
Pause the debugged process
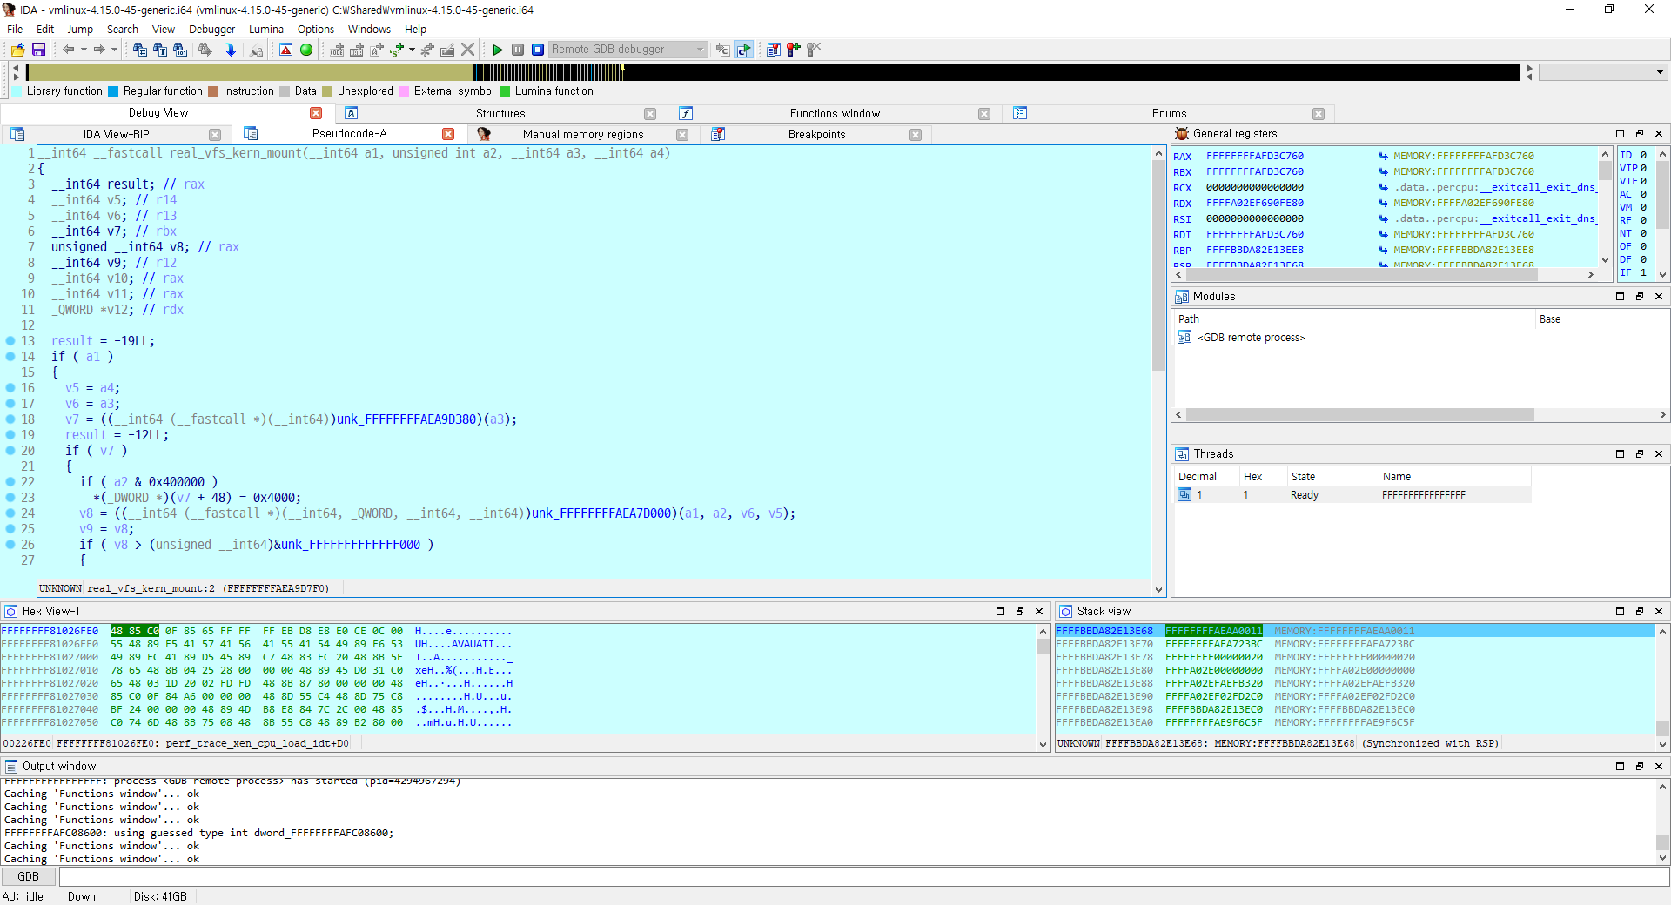[518, 50]
